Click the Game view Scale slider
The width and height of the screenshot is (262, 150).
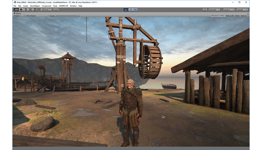[66, 16]
